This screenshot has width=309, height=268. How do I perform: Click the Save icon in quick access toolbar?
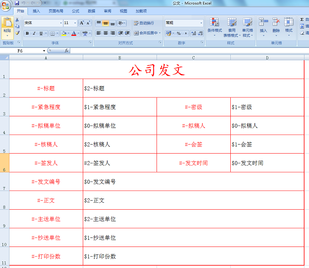17,3
